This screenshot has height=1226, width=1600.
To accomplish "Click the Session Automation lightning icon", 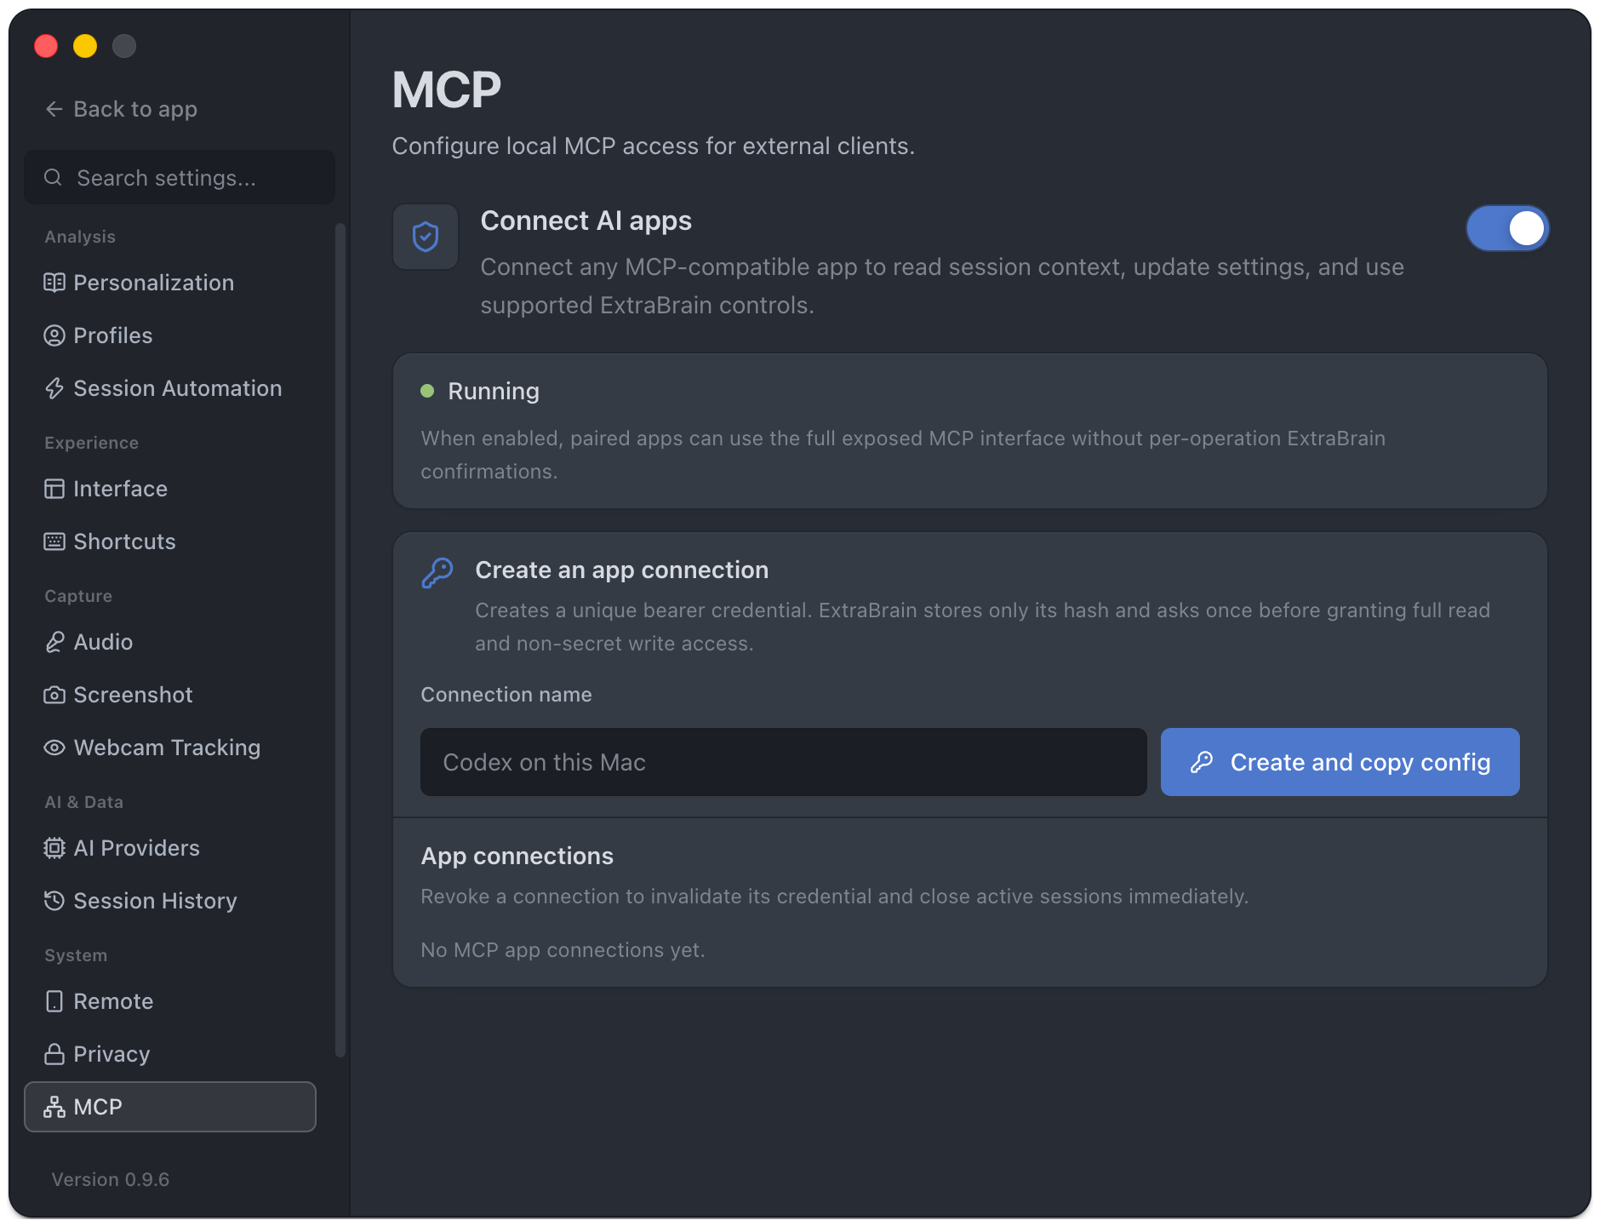I will (x=54, y=388).
